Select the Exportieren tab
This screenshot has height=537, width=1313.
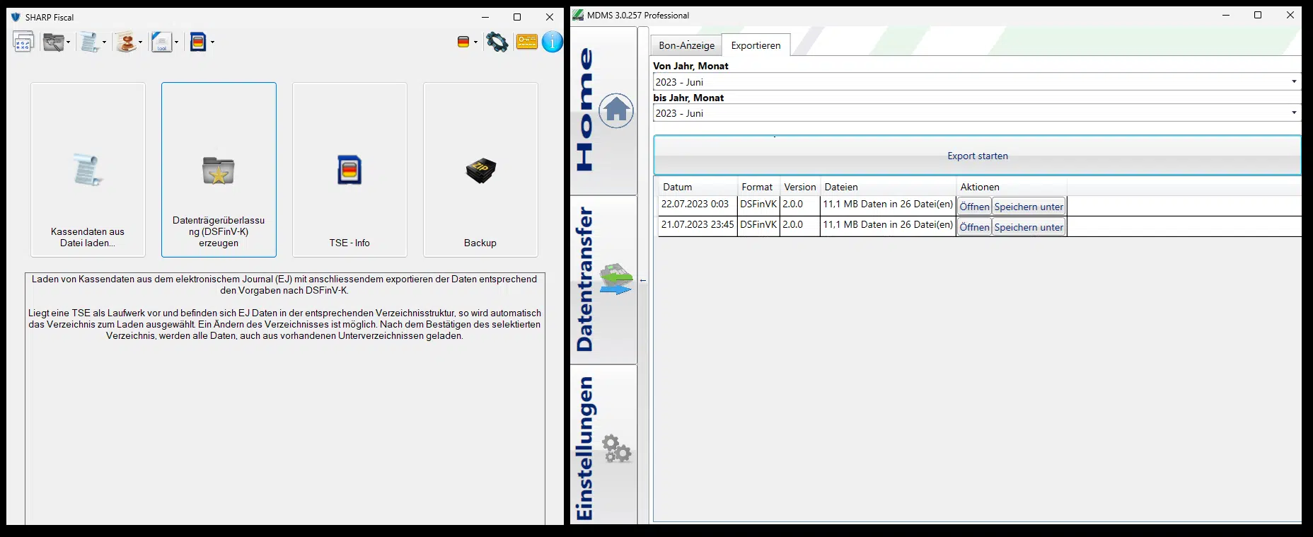click(x=756, y=45)
